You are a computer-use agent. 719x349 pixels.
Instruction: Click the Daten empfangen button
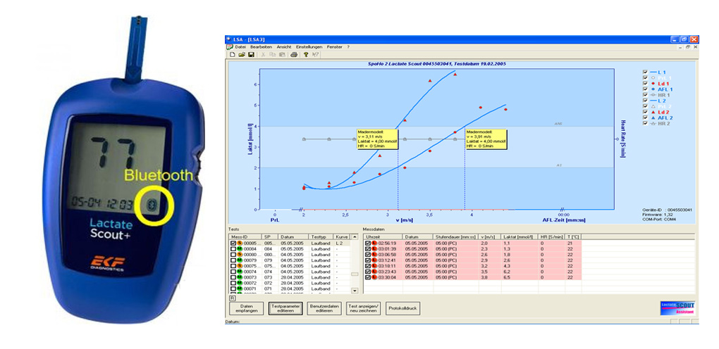pyautogui.click(x=246, y=308)
